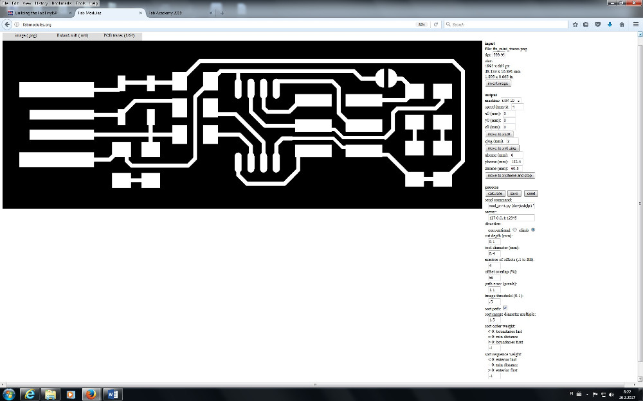
Task: Open the on-screen keyboard tray icon
Action: (x=579, y=395)
